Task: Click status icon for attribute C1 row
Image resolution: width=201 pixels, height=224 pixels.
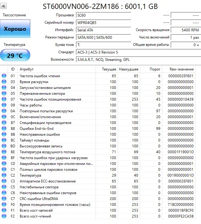Action: tap(4, 170)
